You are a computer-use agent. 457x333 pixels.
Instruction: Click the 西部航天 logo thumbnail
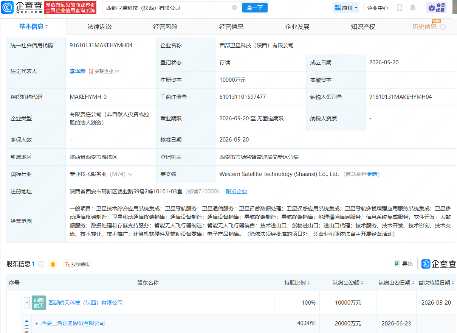39,303
